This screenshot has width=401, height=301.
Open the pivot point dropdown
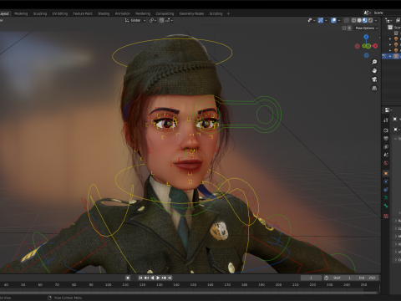tap(153, 20)
